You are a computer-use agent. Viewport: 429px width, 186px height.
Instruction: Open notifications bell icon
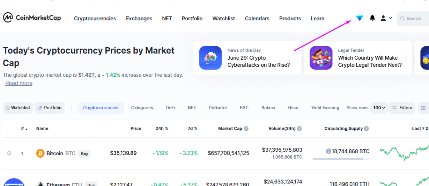point(373,18)
